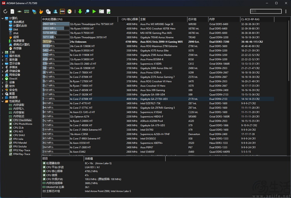Click the search input field
The height and width of the screenshot is (198, 291).
click(x=265, y=11)
